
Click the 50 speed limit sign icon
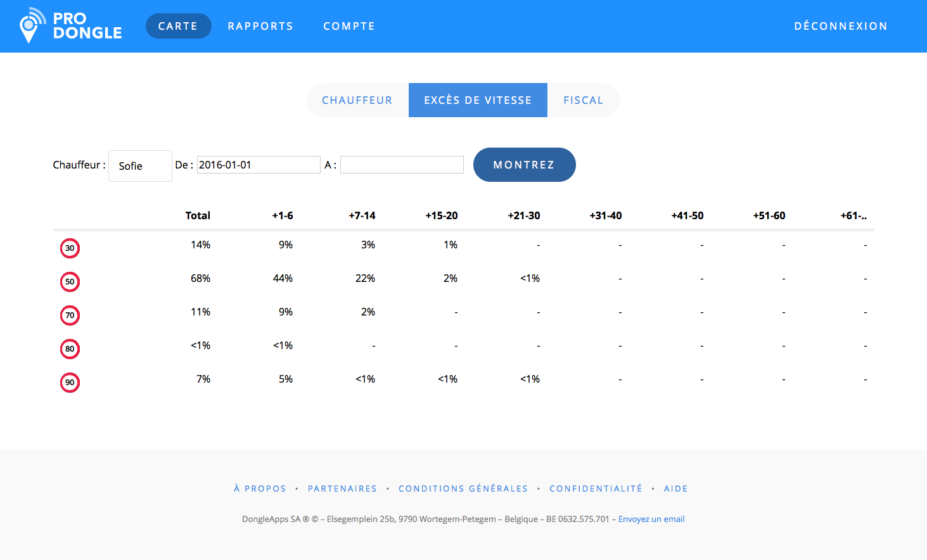point(70,282)
